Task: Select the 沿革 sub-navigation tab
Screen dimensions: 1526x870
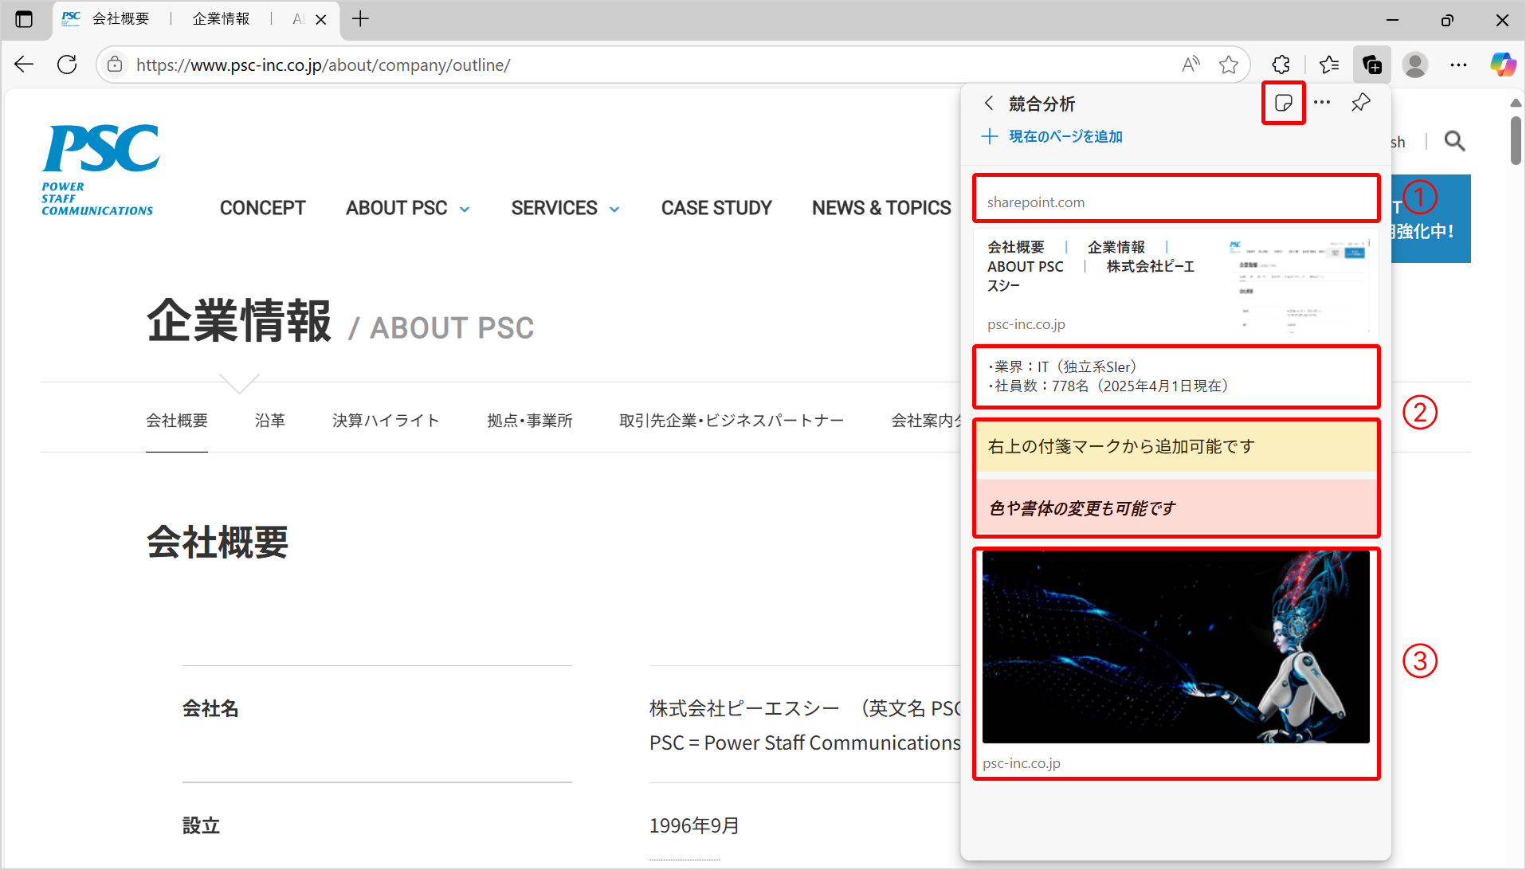Action: click(x=269, y=421)
